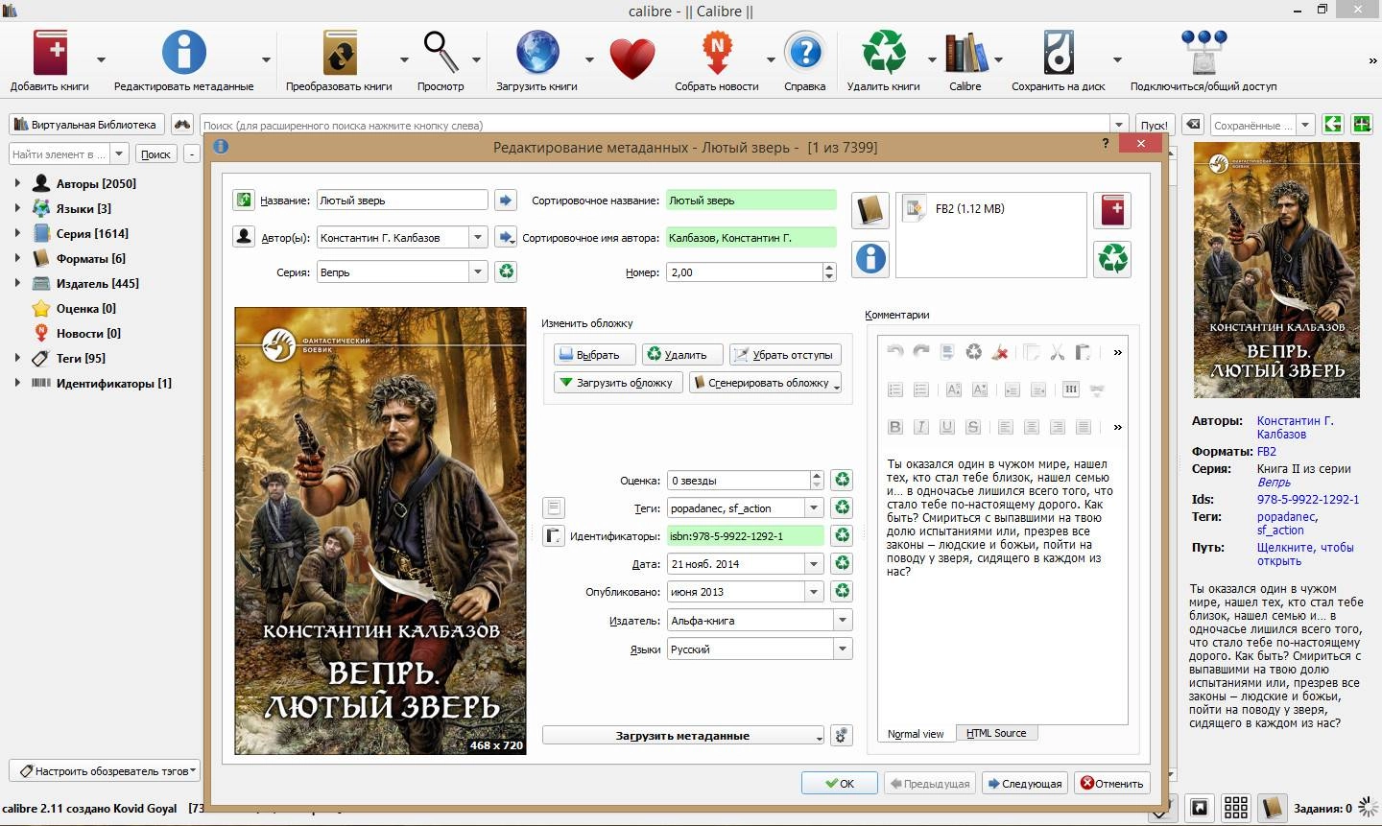Center-align comment text

[1032, 427]
